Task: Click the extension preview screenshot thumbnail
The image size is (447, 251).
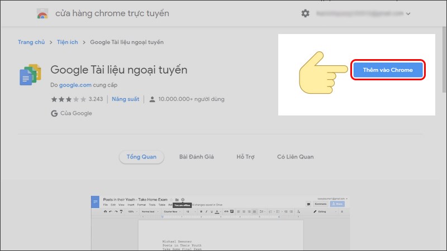Action: pos(220,223)
